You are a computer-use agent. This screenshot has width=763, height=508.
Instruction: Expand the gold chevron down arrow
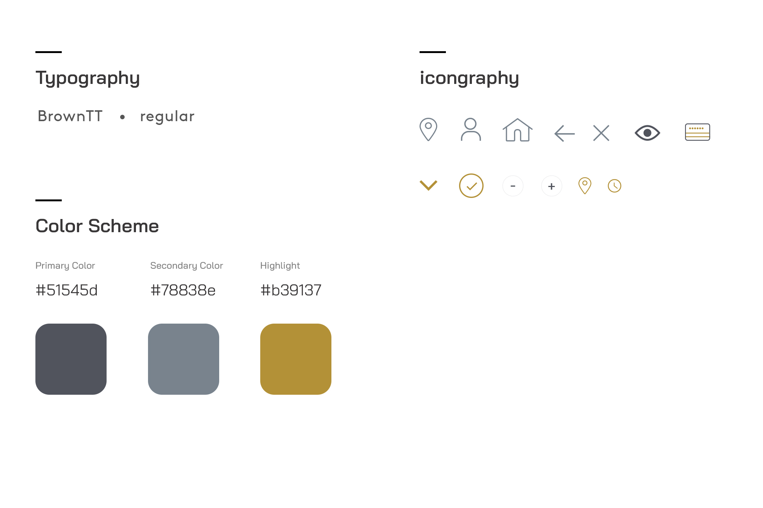[428, 185]
